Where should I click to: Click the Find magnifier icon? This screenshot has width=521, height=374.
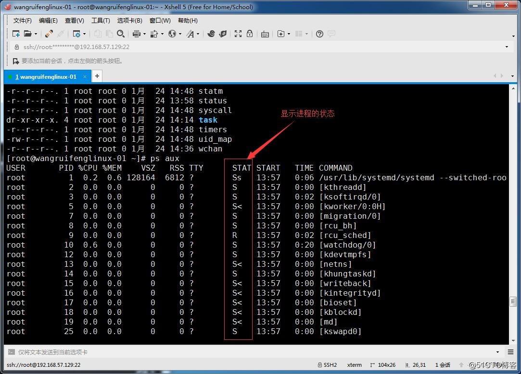point(121,34)
